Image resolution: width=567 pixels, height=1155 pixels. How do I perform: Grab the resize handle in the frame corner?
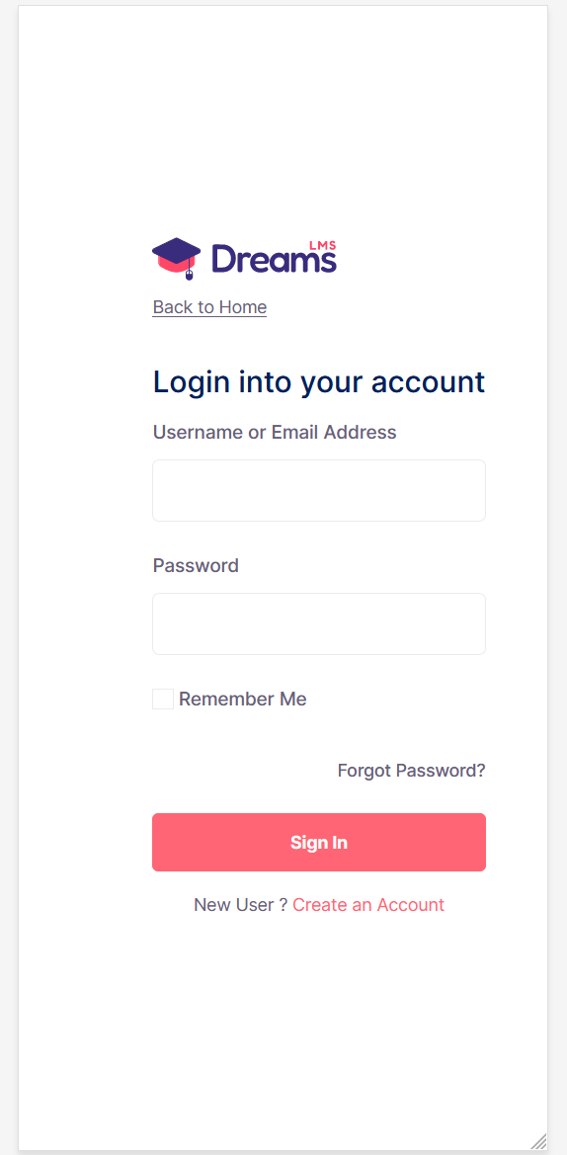coord(539,1140)
